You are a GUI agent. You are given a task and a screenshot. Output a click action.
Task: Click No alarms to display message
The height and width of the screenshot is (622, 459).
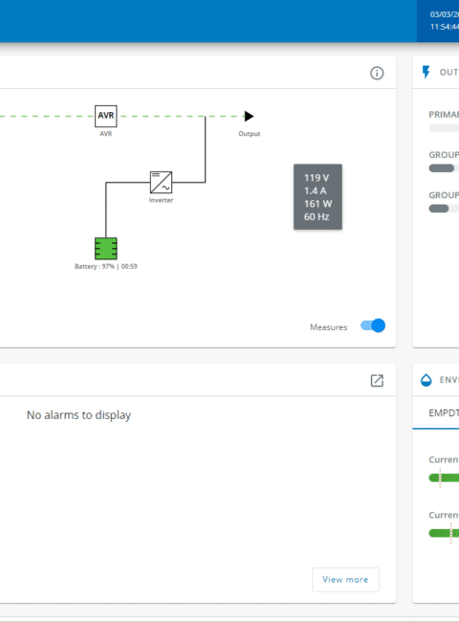[x=78, y=415]
